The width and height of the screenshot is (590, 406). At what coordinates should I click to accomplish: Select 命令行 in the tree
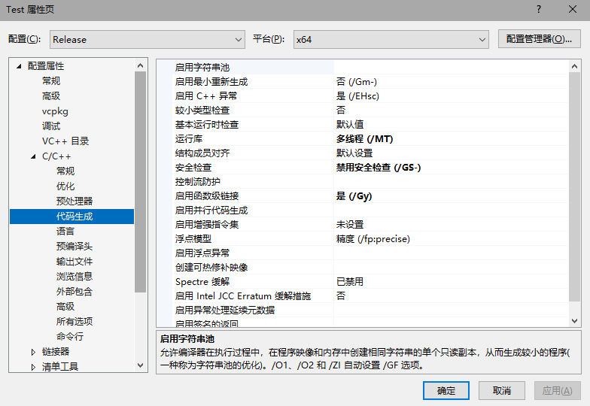pos(70,337)
